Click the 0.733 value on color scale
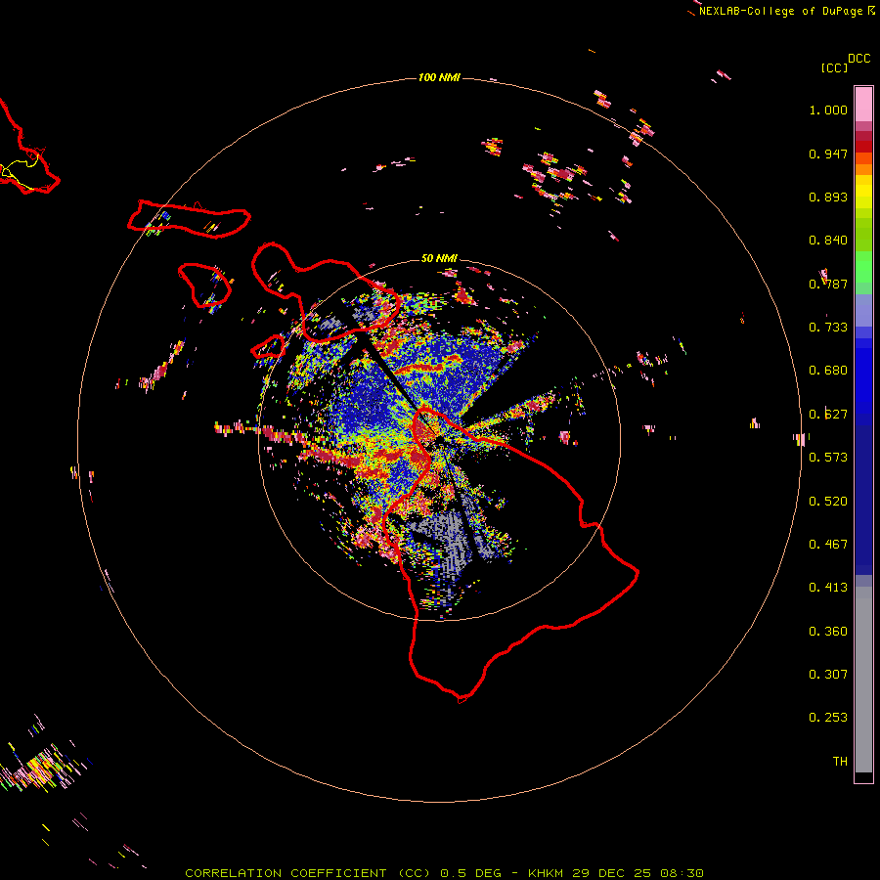Image resolution: width=880 pixels, height=880 pixels. 828,328
